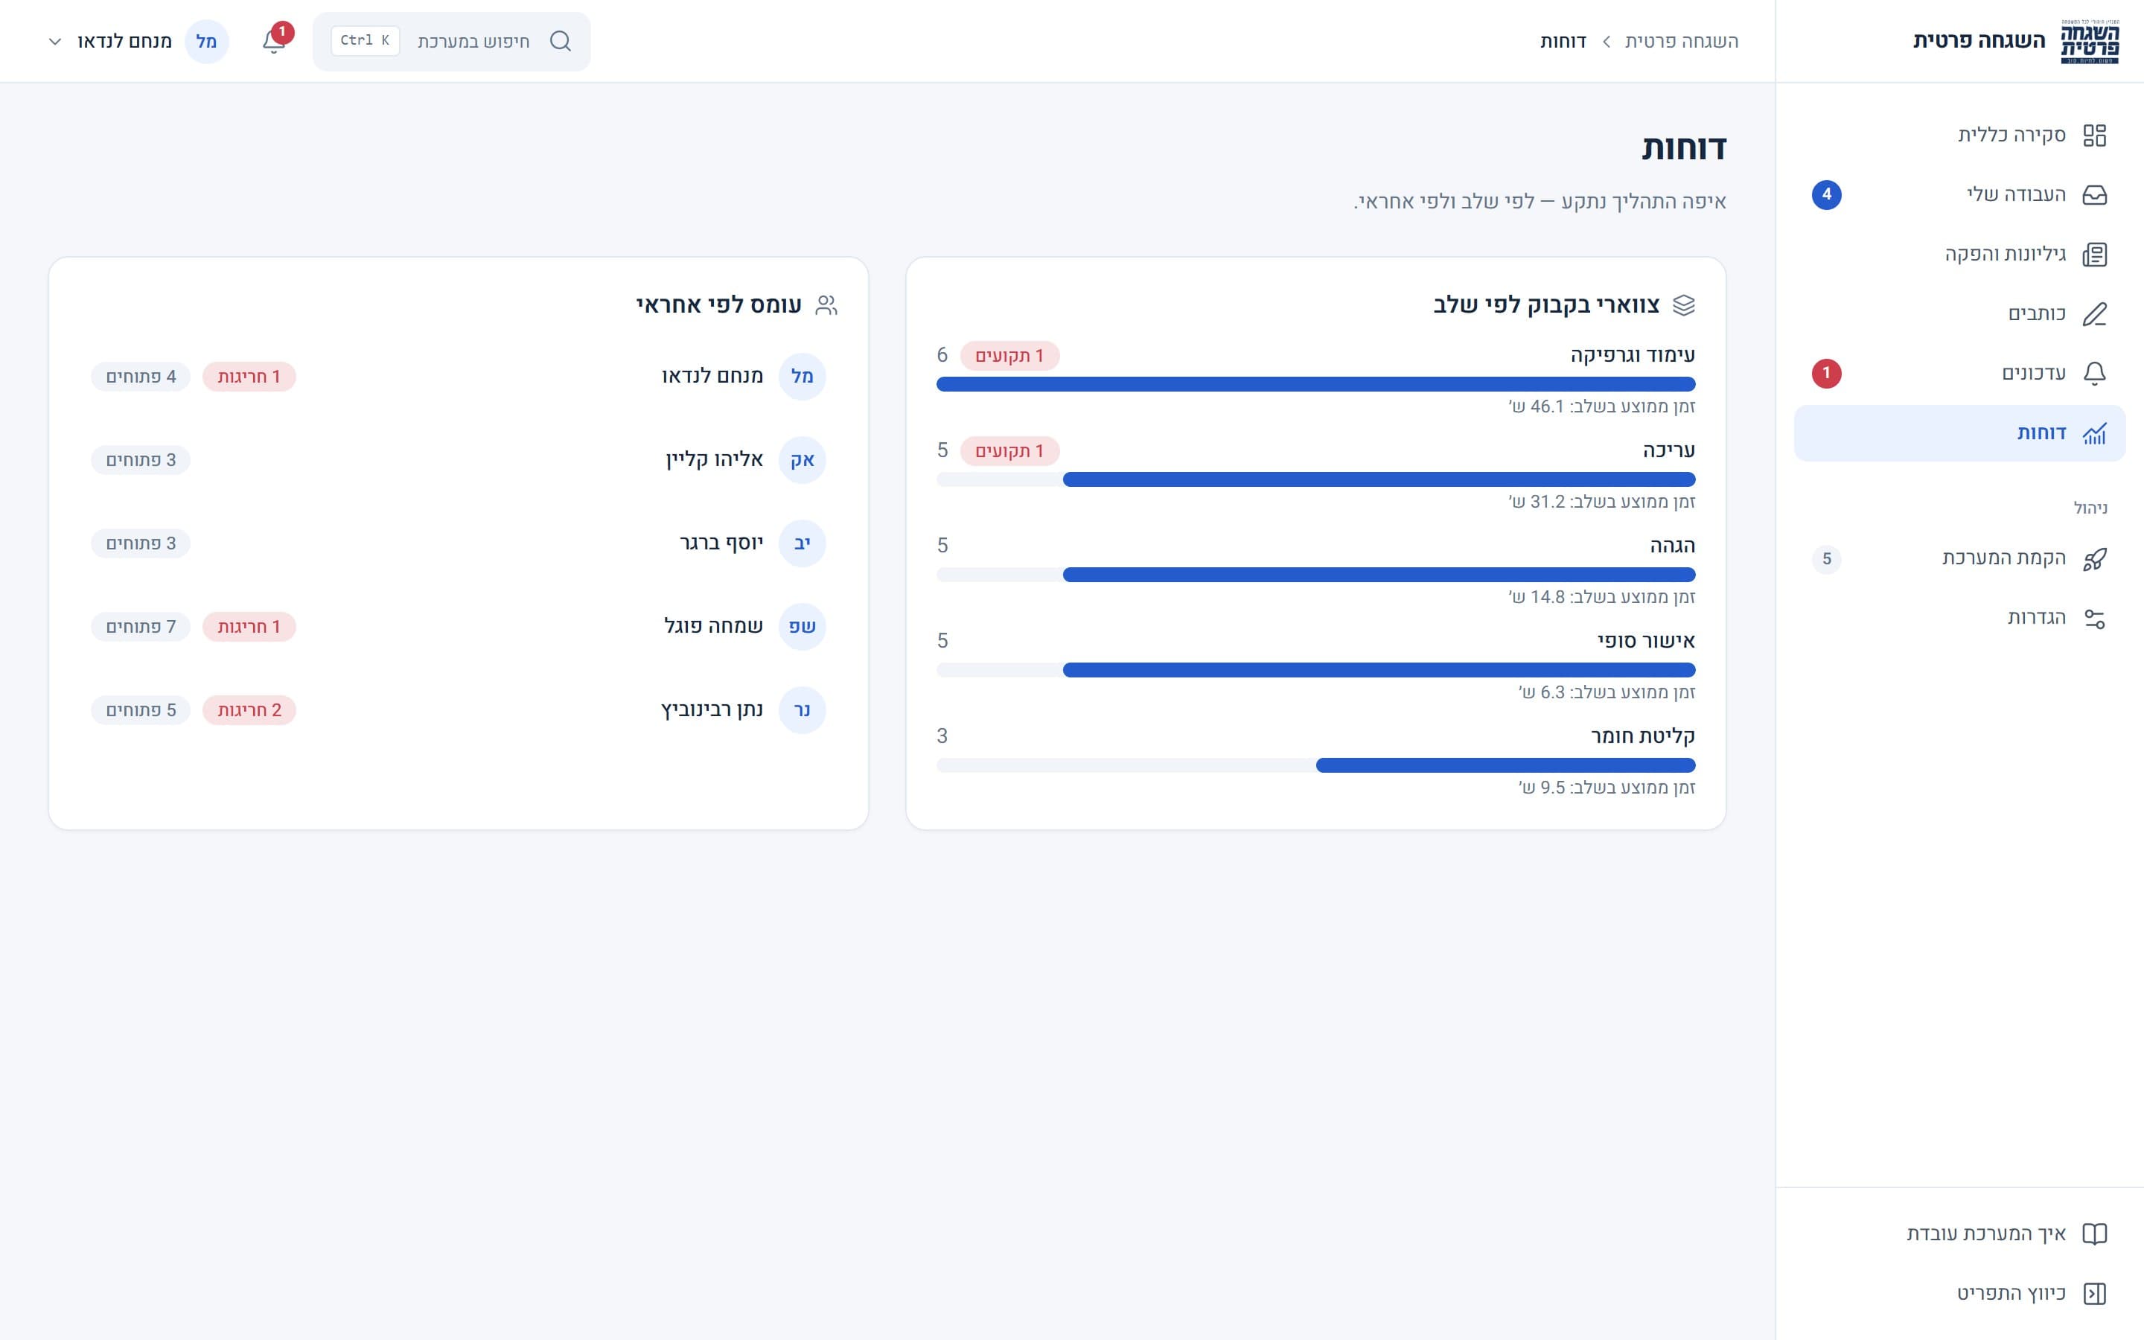Click the 7 פתוחים badge for שמחה פוגל
This screenshot has height=1340, width=2144.
click(141, 627)
